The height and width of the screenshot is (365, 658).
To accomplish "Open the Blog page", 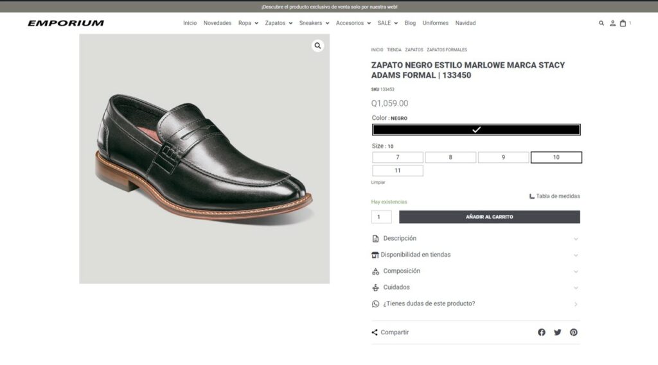I will [410, 23].
